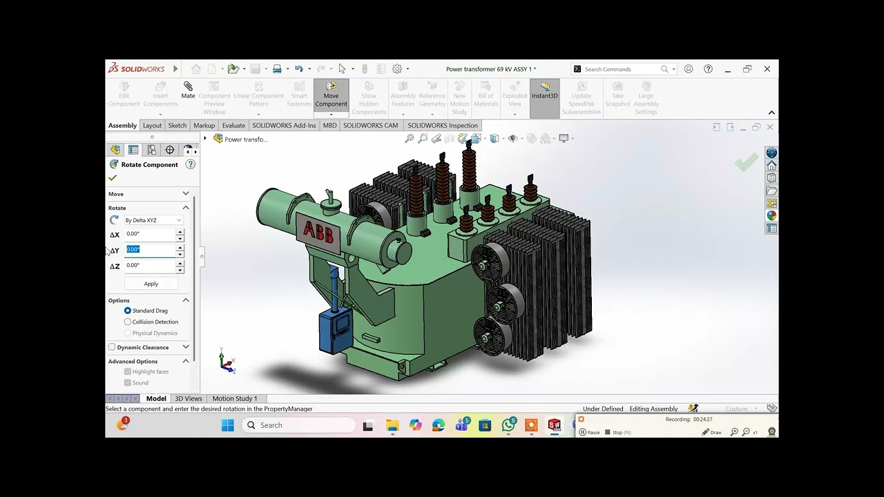Image resolution: width=884 pixels, height=497 pixels.
Task: Open WhatsApp from the taskbar
Action: pos(508,425)
